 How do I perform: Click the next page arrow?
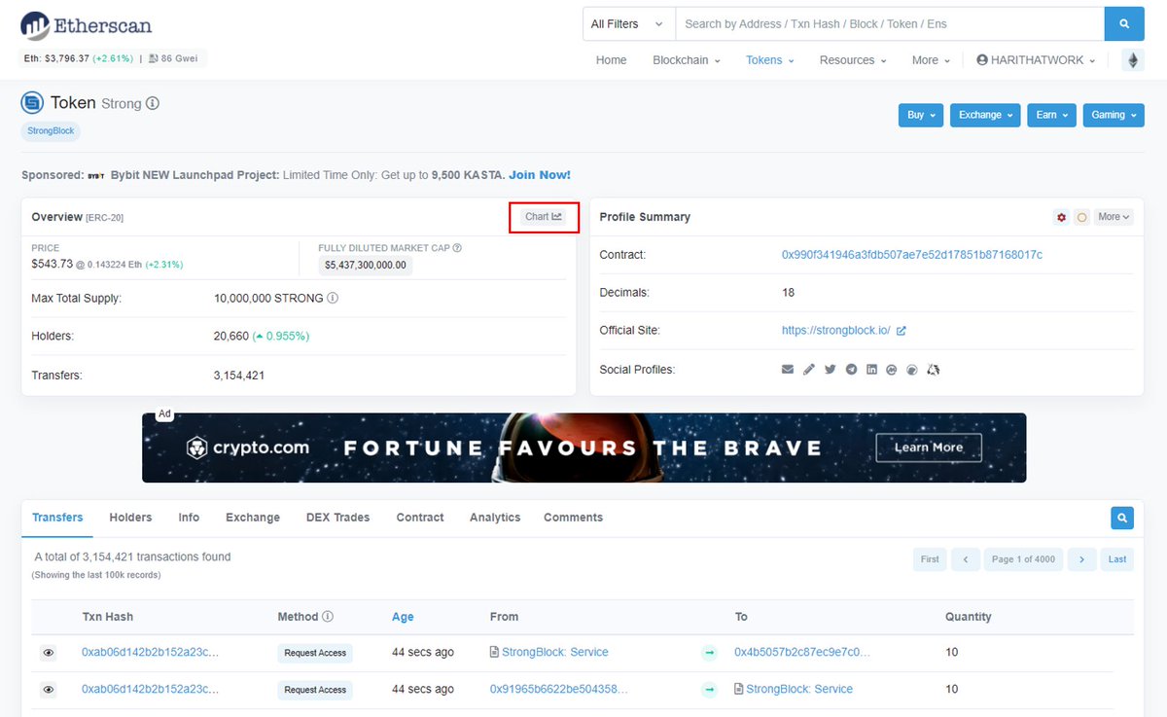(x=1081, y=559)
